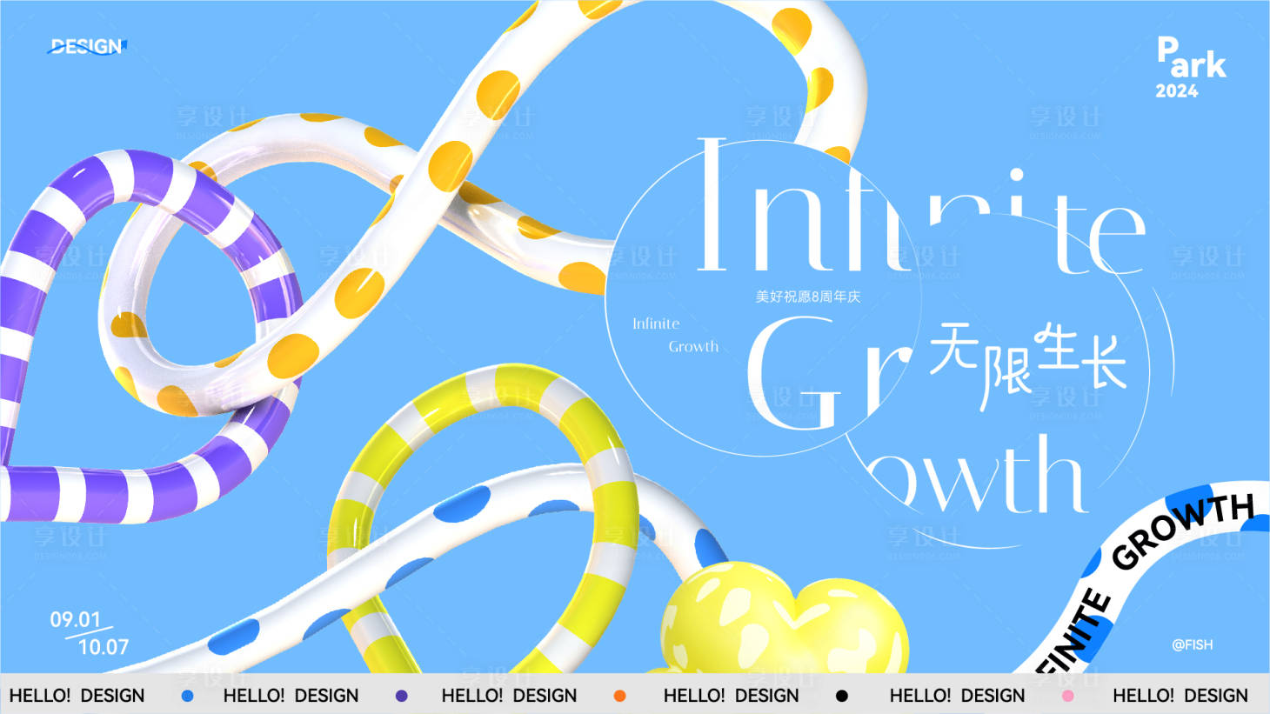Screen dimensions: 1270x714
Task: Click the large 'owth' serif letters
Action: [979, 474]
